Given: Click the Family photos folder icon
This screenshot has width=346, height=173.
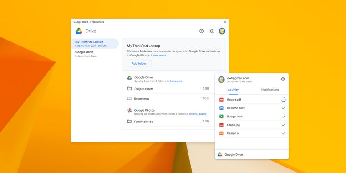Looking at the screenshot, I should (x=129, y=121).
